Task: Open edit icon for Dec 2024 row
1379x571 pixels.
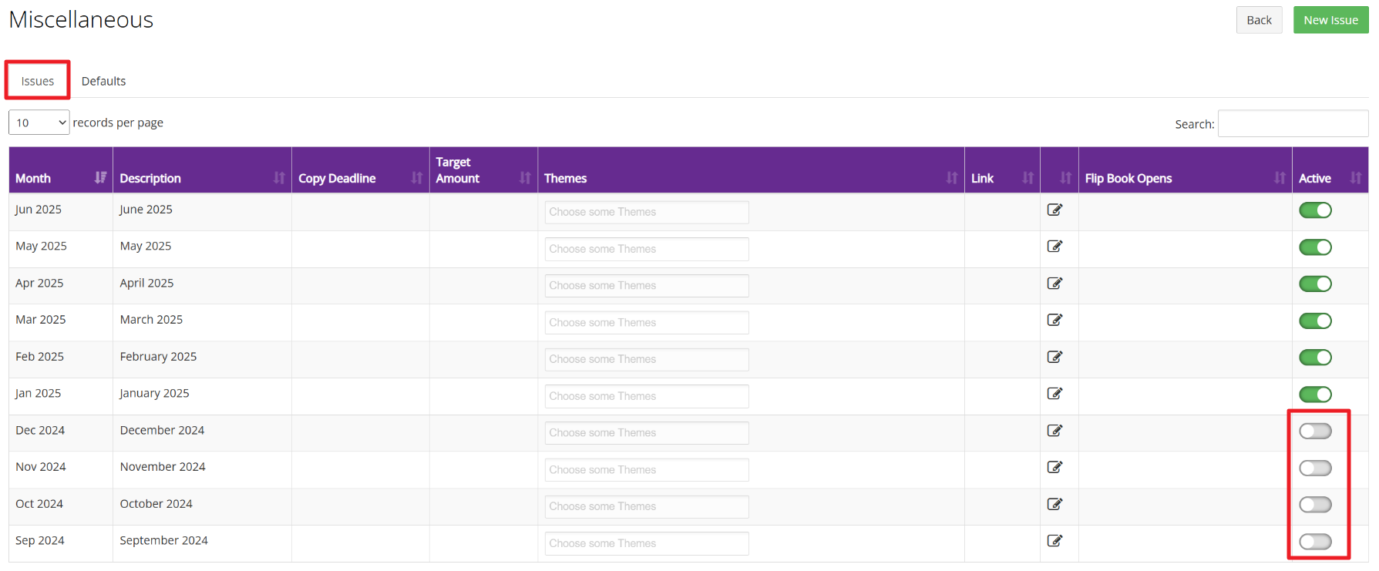Action: click(x=1054, y=431)
